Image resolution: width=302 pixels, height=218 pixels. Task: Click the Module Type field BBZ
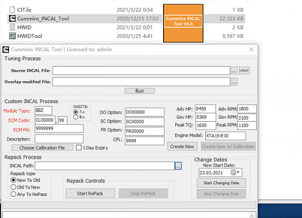43,110
